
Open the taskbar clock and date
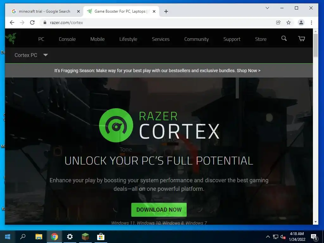pos(297,237)
